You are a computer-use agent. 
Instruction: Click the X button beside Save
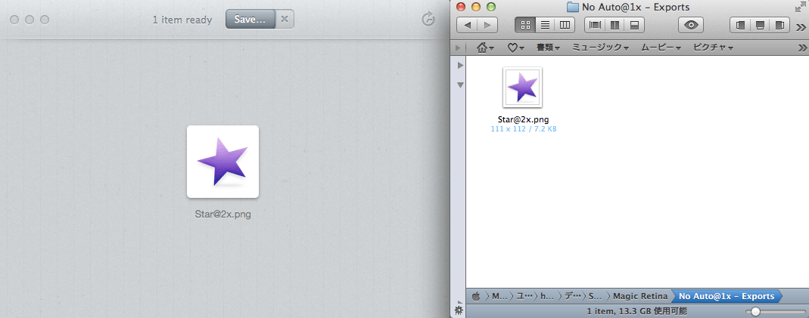click(284, 20)
